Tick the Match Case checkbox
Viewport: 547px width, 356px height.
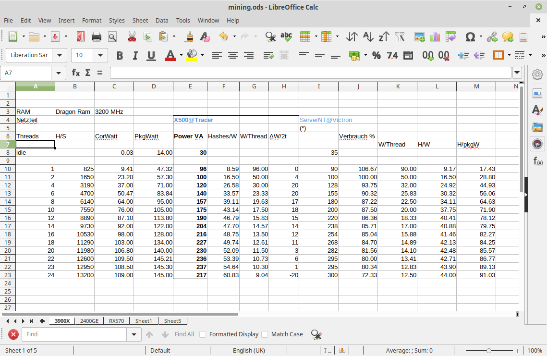pos(265,334)
